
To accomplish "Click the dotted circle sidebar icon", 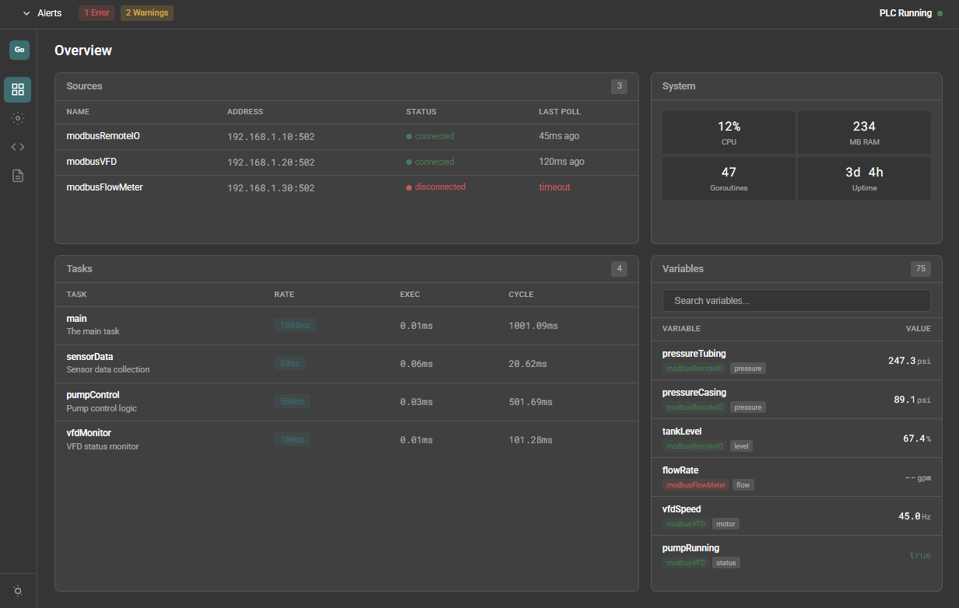I will tap(18, 118).
